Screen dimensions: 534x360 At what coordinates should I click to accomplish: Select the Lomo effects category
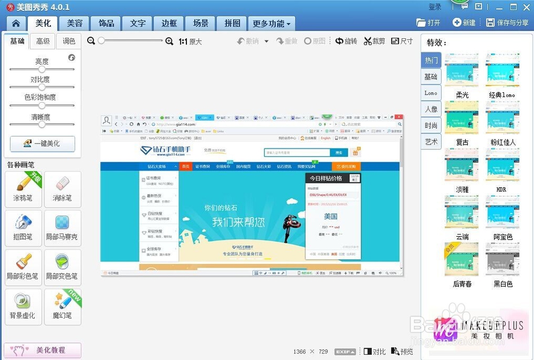point(431,93)
